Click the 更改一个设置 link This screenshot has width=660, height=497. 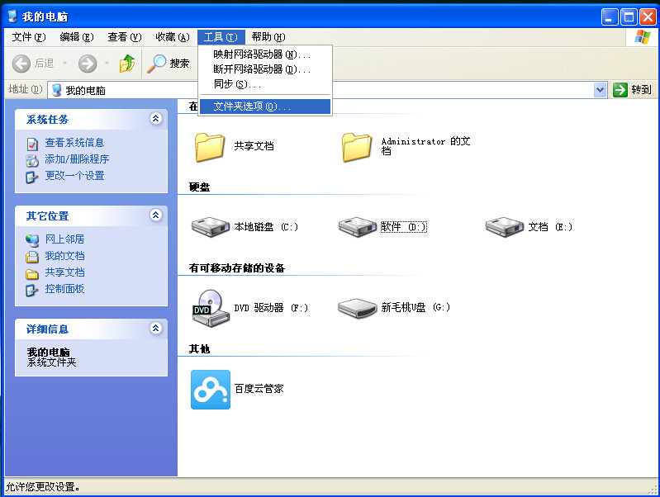tap(74, 176)
